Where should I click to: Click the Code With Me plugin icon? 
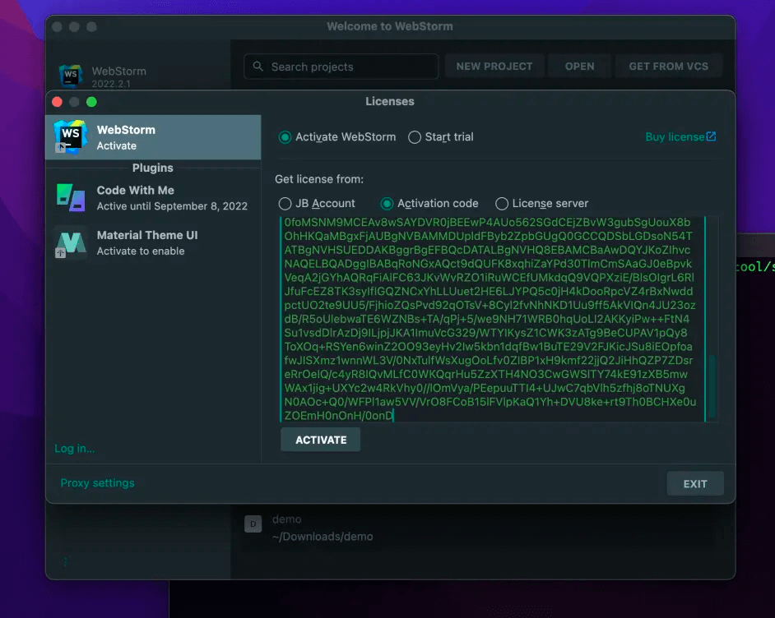coord(71,197)
